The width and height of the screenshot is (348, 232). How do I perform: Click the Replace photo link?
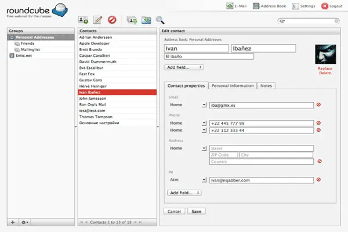tap(325, 68)
